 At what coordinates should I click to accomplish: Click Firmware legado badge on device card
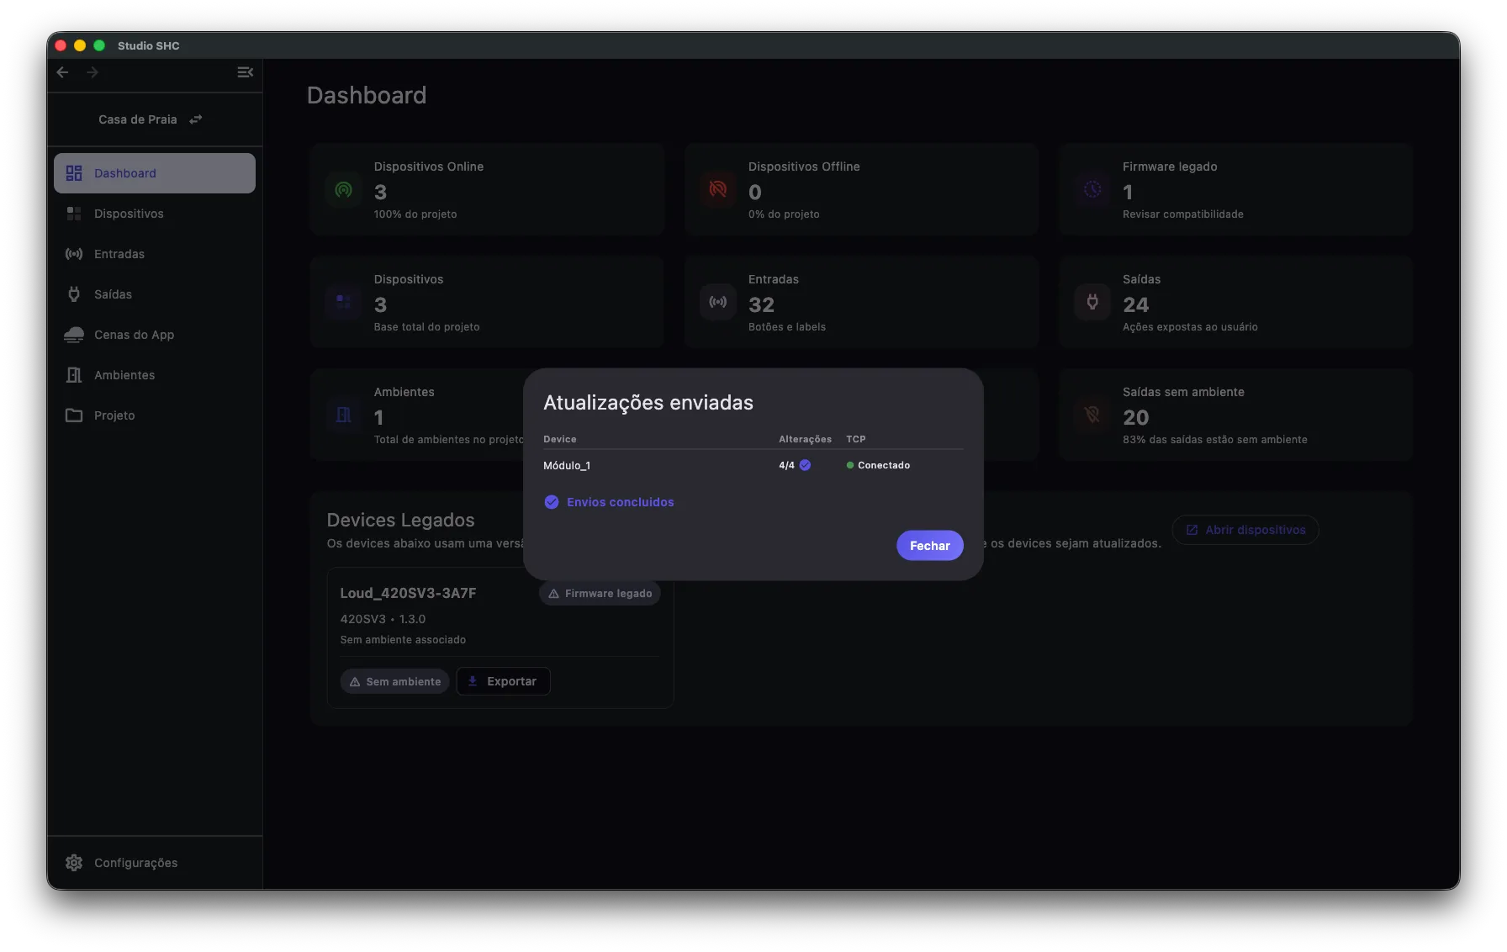[x=600, y=593]
